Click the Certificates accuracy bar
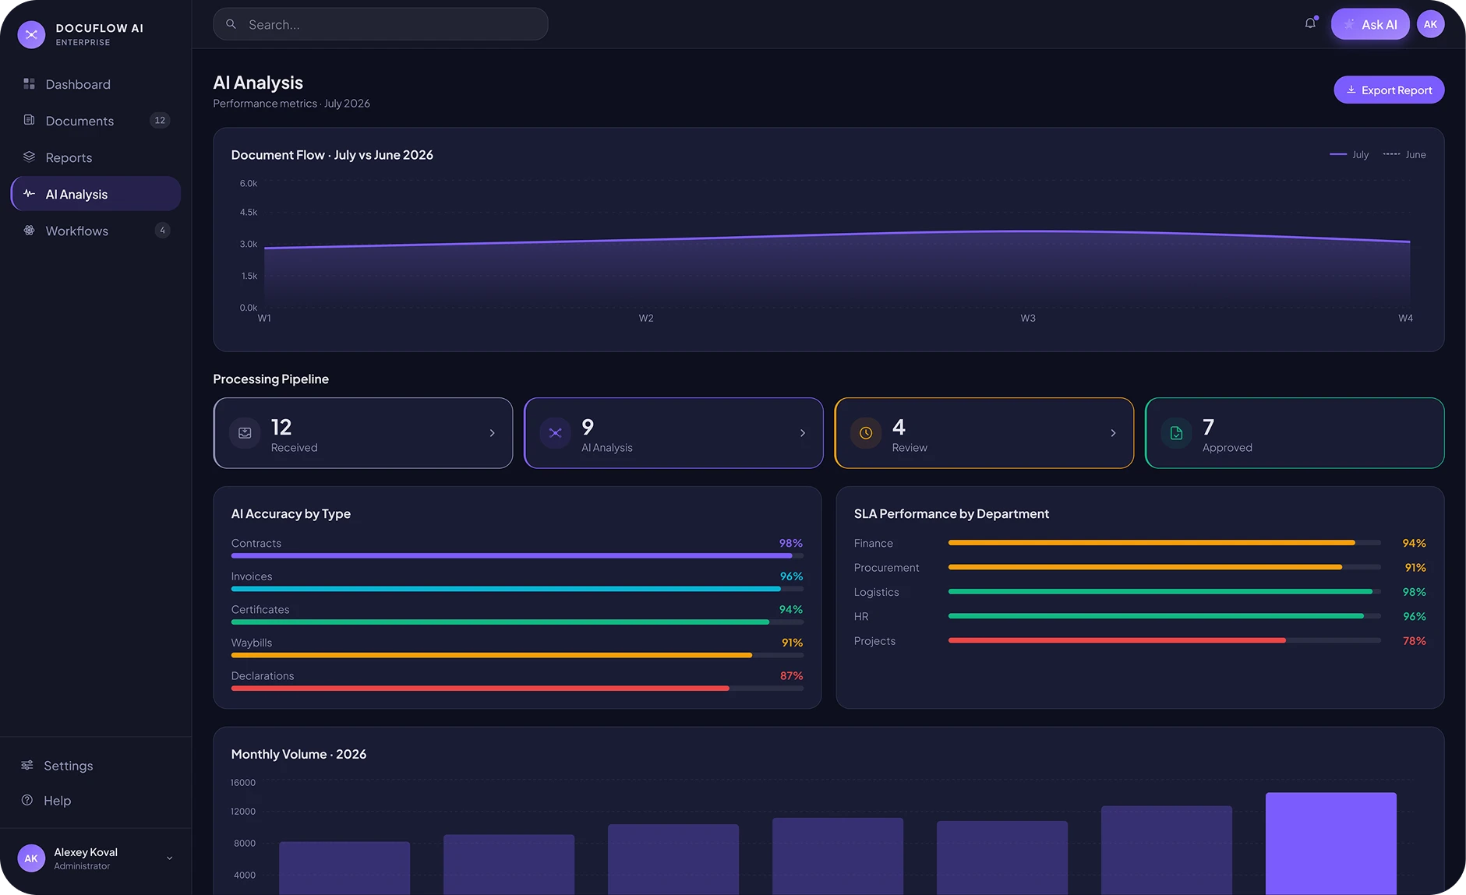The width and height of the screenshot is (1466, 895). point(518,622)
